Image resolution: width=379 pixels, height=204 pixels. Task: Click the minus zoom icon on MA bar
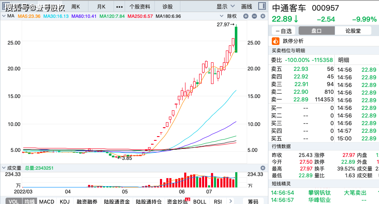point(254,16)
